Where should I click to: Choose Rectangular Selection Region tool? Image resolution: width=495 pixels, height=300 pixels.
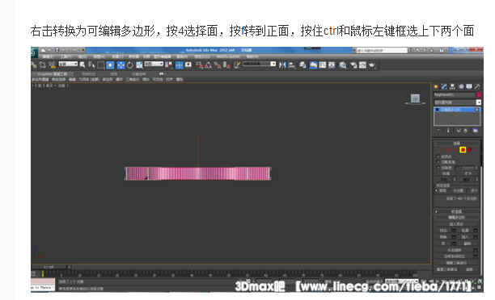pyautogui.click(x=101, y=65)
